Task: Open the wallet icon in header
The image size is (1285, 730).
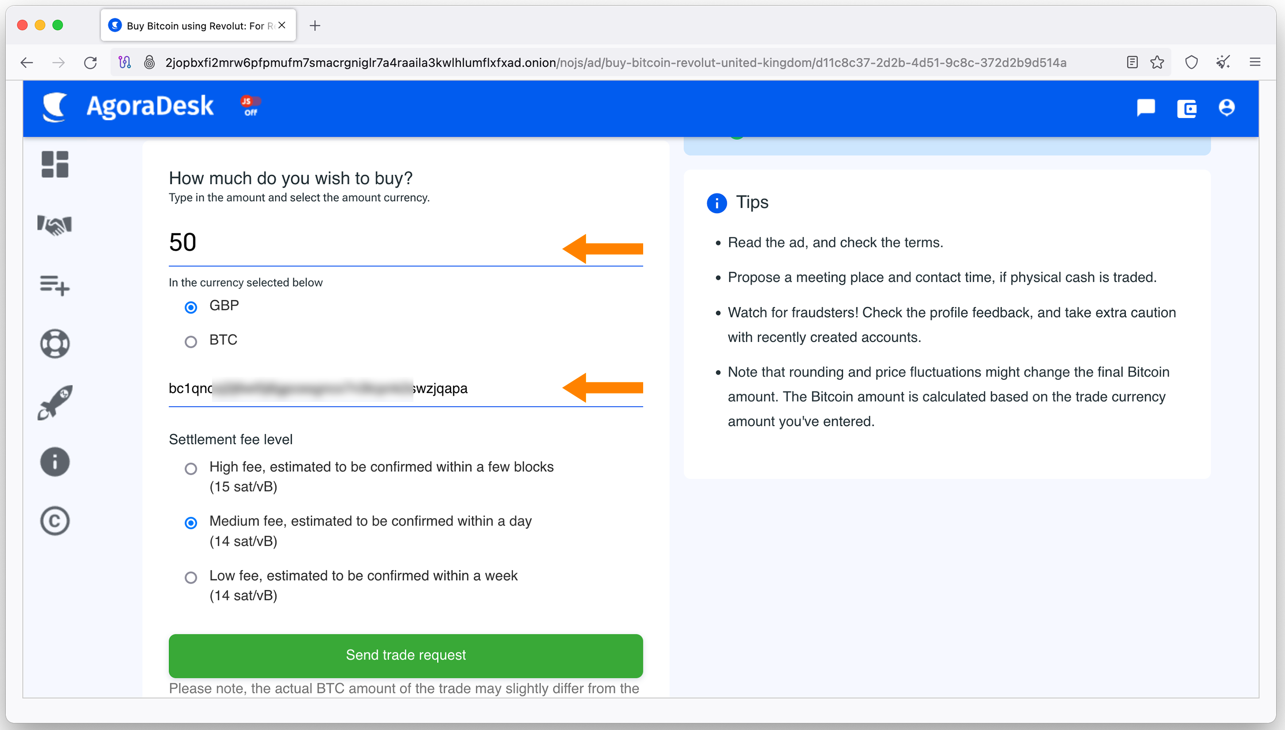Action: coord(1187,108)
